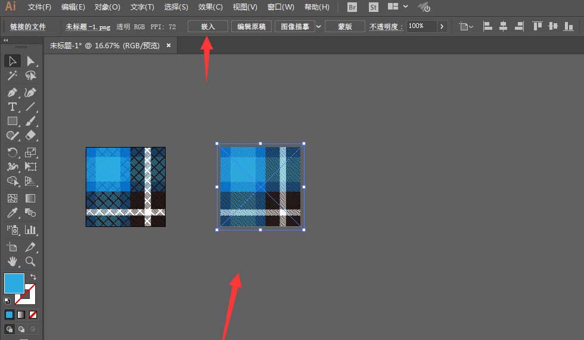Click the 嵌入 (Embed) button
584x340 pixels.
tap(208, 26)
